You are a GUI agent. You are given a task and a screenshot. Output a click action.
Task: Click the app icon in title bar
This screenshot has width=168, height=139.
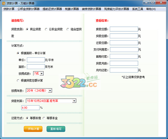(x=4, y=3)
